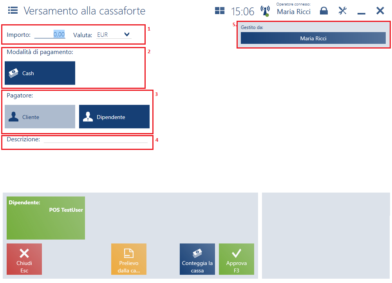Click the Maria Ricci Gestito da bar
Image resolution: width=392 pixels, height=283 pixels.
(x=313, y=38)
